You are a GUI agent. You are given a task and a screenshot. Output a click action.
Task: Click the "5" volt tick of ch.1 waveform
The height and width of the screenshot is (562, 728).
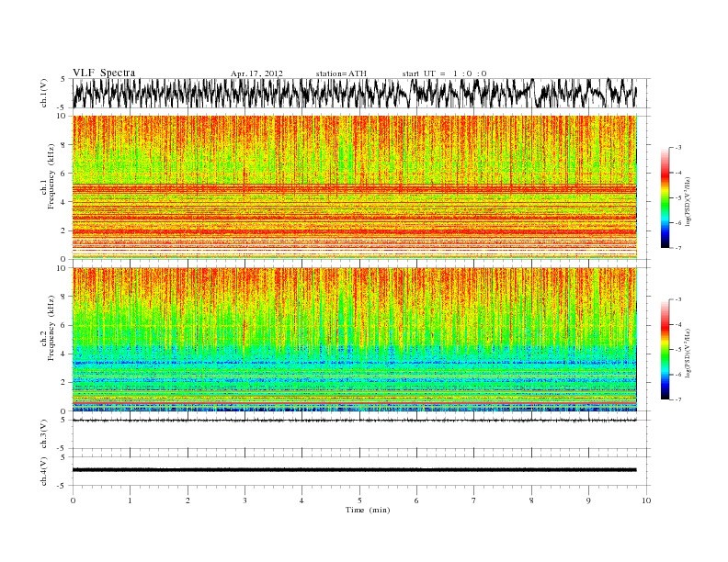pyautogui.click(x=63, y=79)
